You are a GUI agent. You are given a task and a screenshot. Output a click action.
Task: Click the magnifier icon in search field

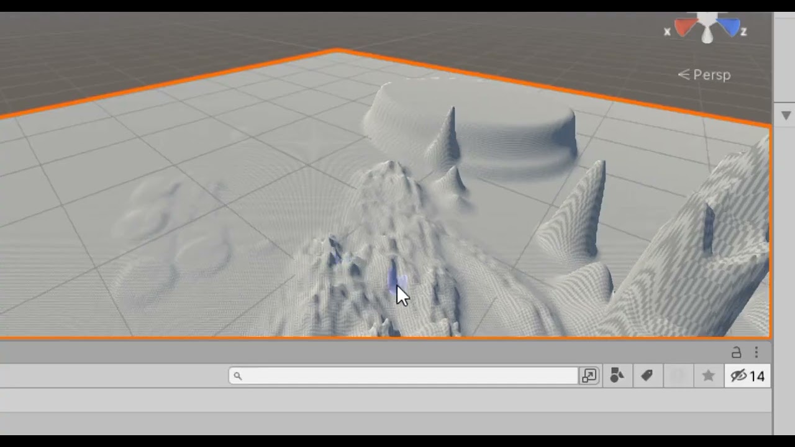[237, 376]
